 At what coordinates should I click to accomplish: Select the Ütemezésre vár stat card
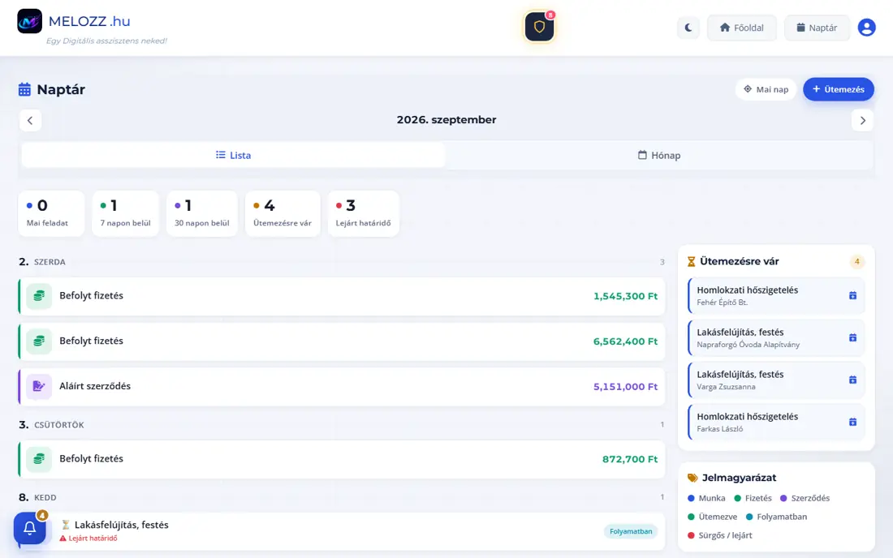pyautogui.click(x=283, y=213)
